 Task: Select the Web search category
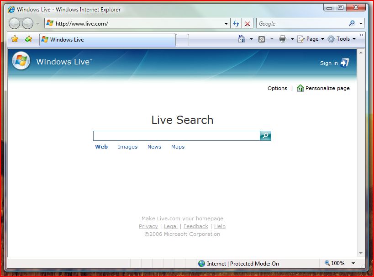pos(101,147)
